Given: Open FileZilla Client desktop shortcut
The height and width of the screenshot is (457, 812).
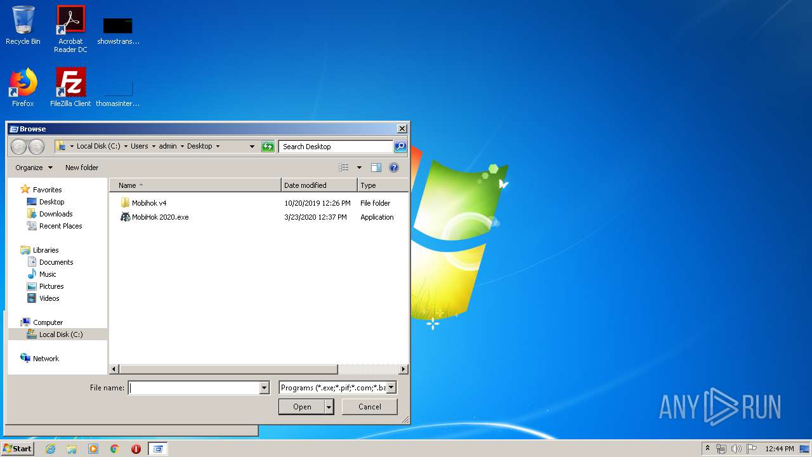Looking at the screenshot, I should (x=70, y=88).
